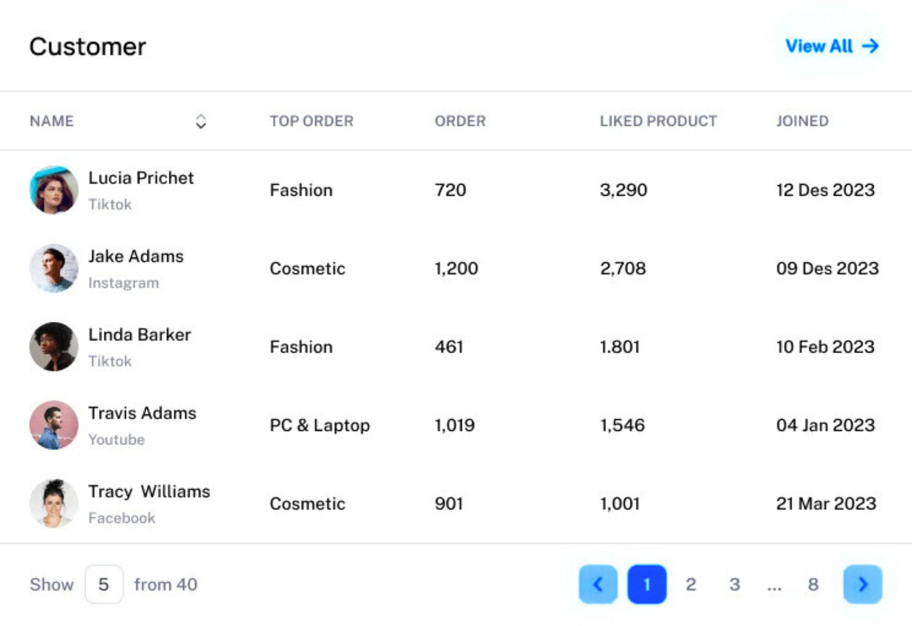Click Jake Adams' profile picture
The height and width of the screenshot is (626, 912).
pyautogui.click(x=54, y=268)
